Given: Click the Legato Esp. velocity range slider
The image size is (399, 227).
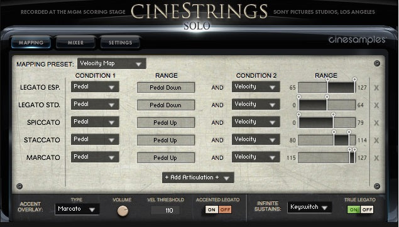Looking at the screenshot, I should (x=327, y=88).
